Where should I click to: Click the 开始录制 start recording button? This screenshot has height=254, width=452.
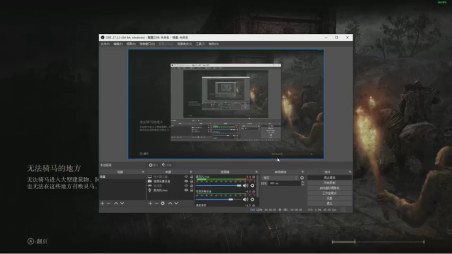point(329,182)
